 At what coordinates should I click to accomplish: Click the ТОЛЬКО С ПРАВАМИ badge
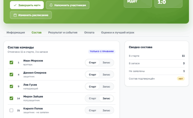click(102, 52)
